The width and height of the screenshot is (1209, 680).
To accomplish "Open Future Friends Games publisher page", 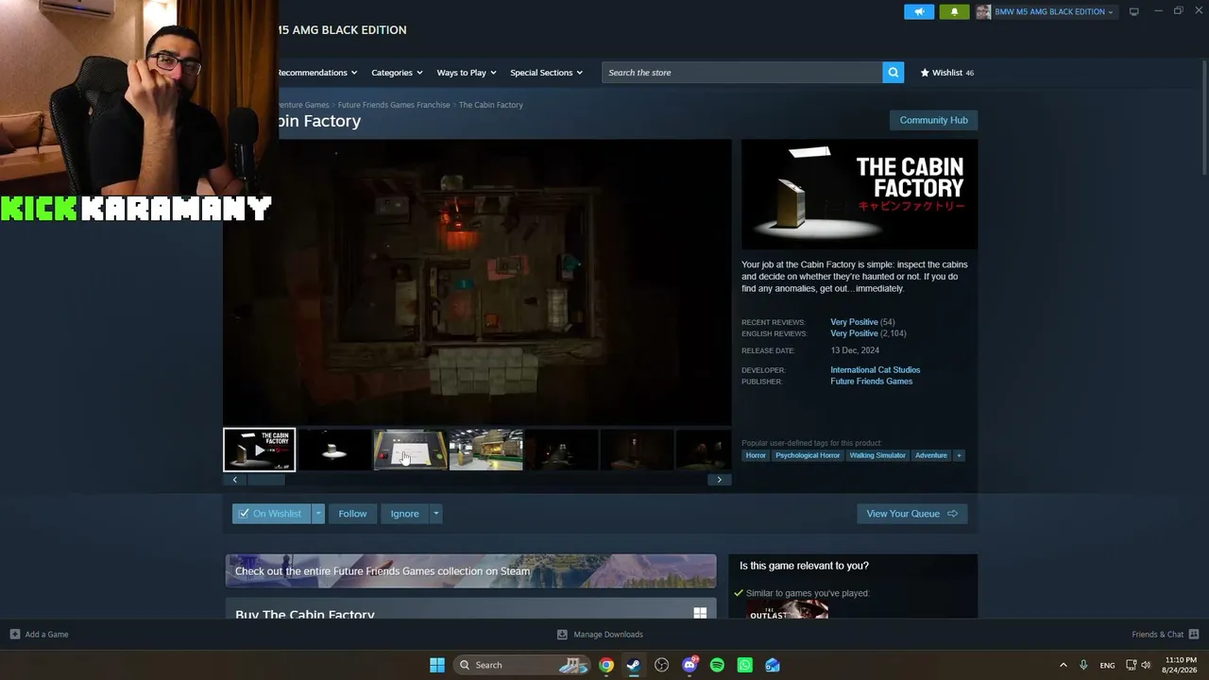I will click(871, 382).
